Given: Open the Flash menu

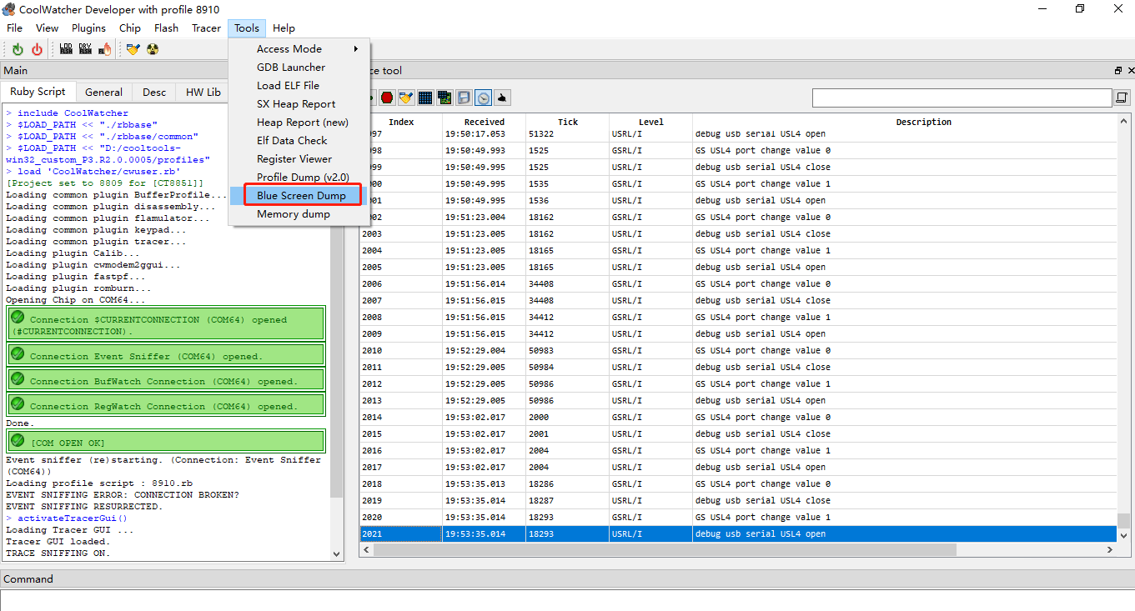Looking at the screenshot, I should (166, 28).
